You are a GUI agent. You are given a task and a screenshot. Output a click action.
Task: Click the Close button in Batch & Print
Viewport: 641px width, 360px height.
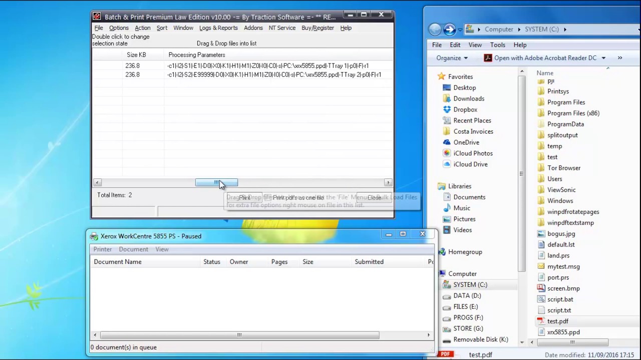click(374, 198)
